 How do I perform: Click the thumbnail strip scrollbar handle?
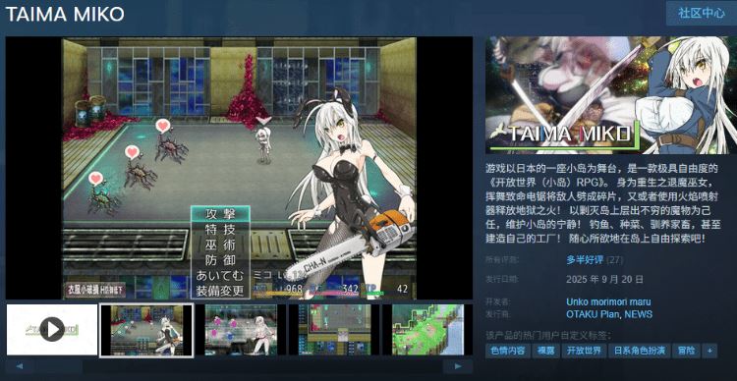(60, 366)
